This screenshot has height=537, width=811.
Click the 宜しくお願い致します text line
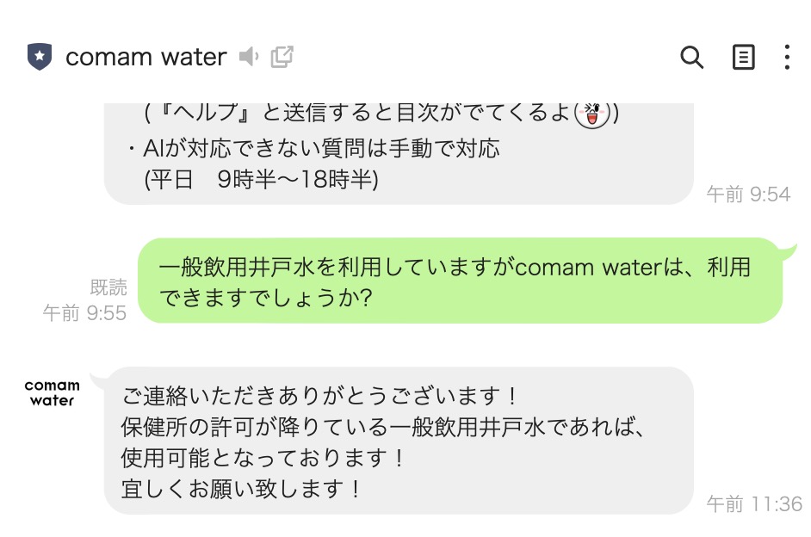(243, 489)
